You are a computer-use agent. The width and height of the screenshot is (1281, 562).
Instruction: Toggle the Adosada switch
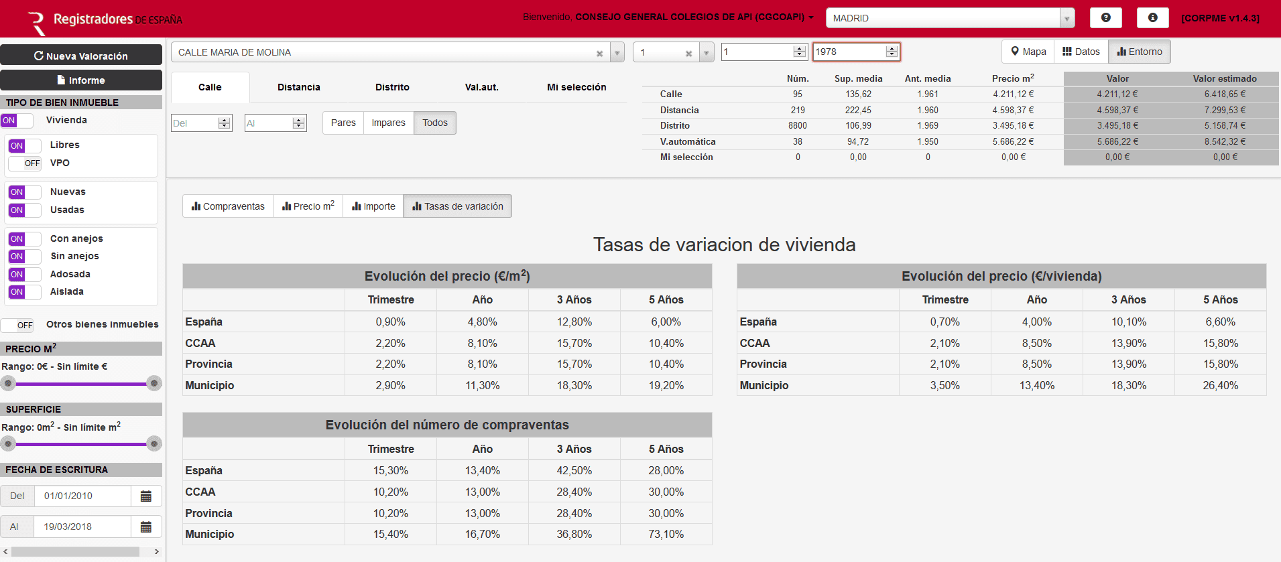[25, 275]
